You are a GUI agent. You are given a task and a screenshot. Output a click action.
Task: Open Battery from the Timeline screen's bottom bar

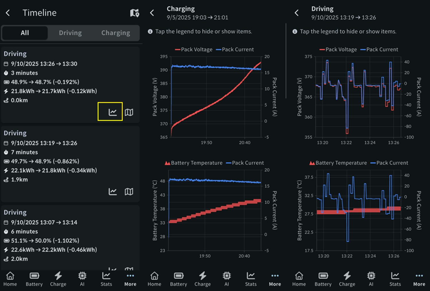coord(34,279)
